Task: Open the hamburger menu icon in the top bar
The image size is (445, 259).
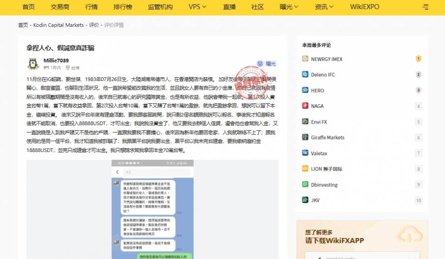Action: click(425, 7)
